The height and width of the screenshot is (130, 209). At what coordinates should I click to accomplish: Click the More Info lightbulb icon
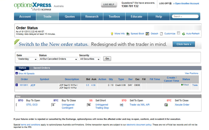[112, 34]
